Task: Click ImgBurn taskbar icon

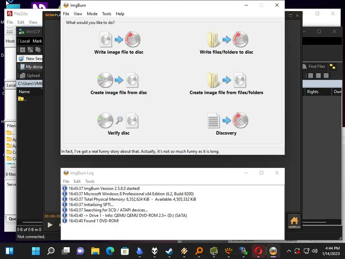Action: [273, 251]
